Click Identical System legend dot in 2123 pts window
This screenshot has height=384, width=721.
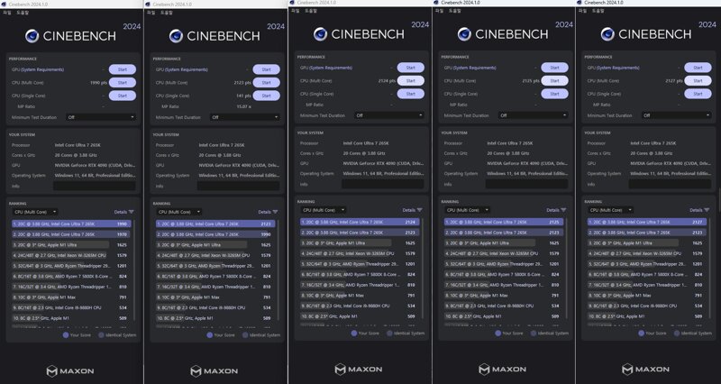click(245, 334)
